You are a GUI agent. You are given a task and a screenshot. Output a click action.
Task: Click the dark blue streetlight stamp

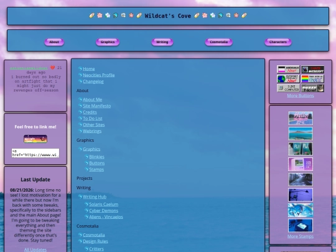(301, 195)
